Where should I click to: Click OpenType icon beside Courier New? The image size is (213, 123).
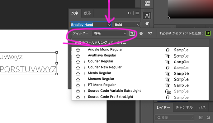tap(168, 68)
